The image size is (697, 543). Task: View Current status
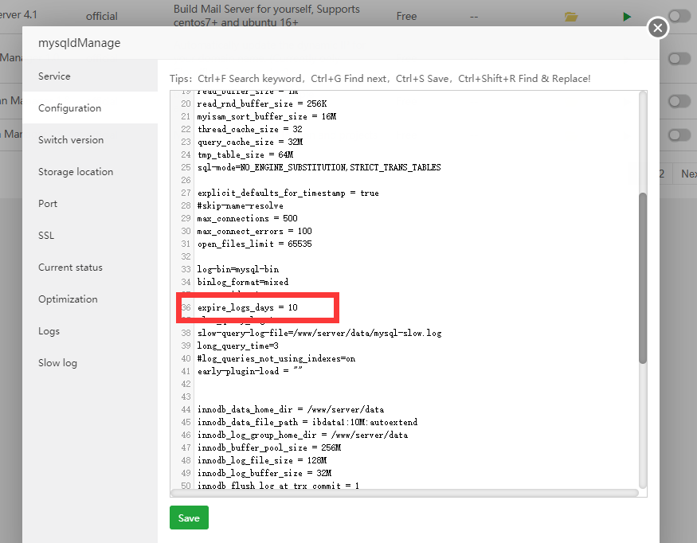pos(70,268)
